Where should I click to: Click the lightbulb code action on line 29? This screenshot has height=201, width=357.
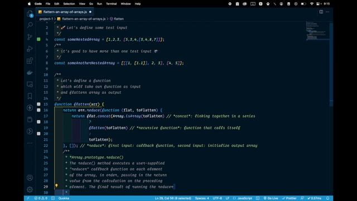[56, 186]
